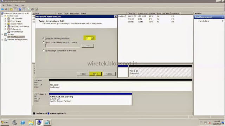This screenshot has height=126, width=225.
Task: Select Task Scheduler clock icon in tree
Action: [8, 19]
